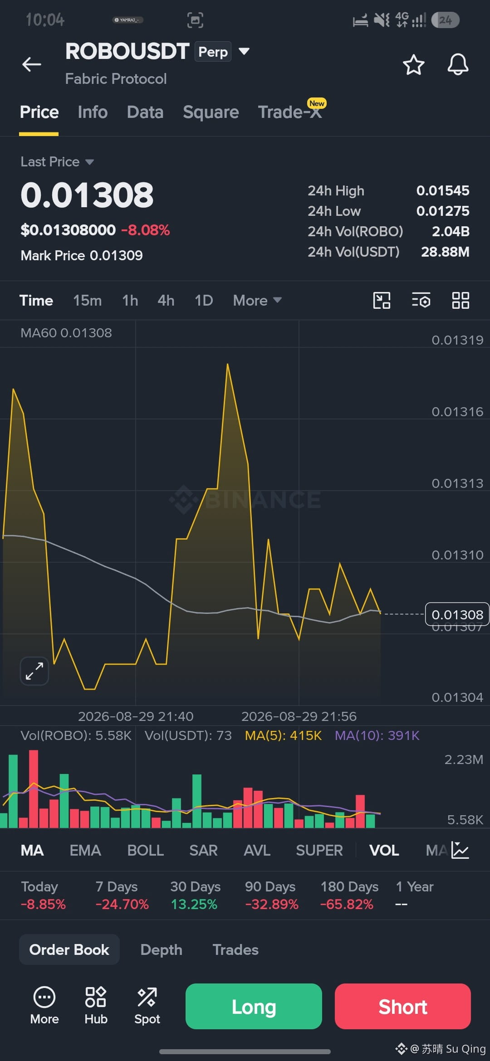Tap the 24h Vol(USDT) 28.88M value
490x1061 pixels.
pyautogui.click(x=445, y=252)
